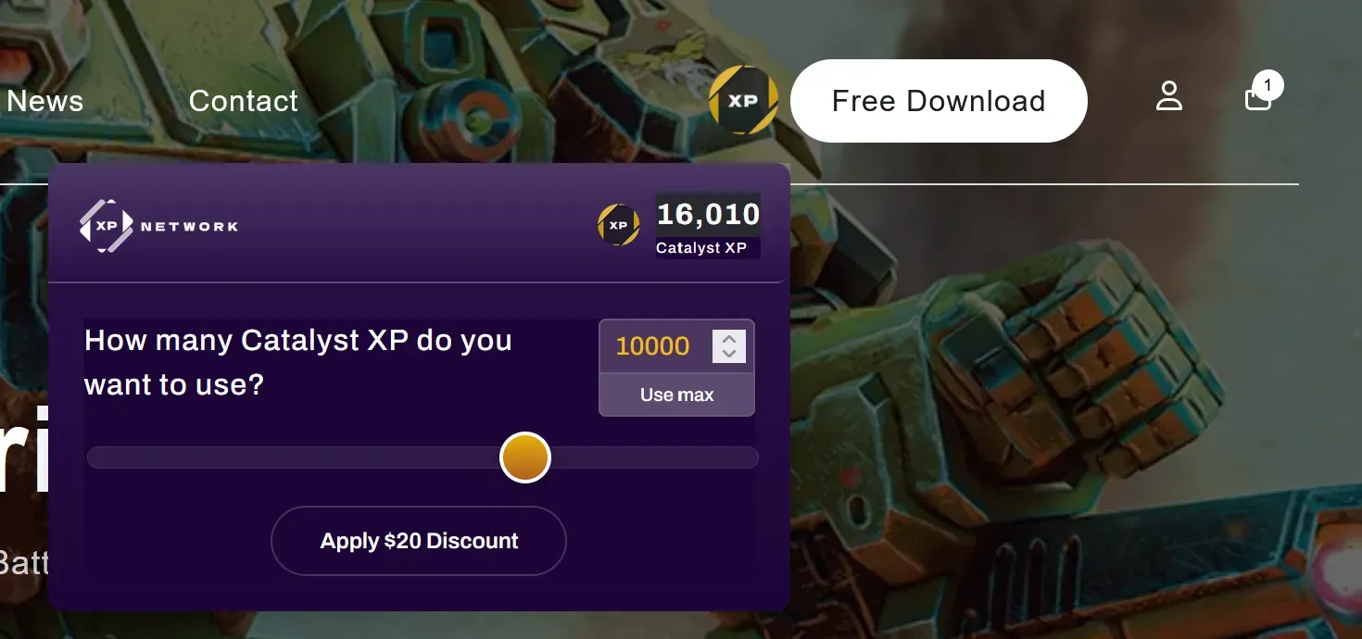Increase XP amount with up arrow
1362x639 pixels.
click(729, 339)
